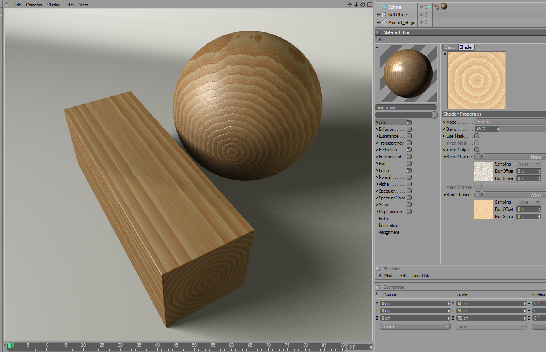This screenshot has height=352, width=546.
Task: Open the Attributes Mode menu
Action: 389,276
